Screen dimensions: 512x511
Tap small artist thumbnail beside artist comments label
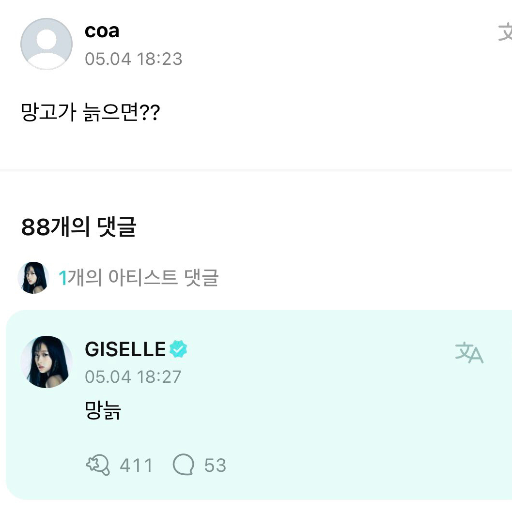pyautogui.click(x=33, y=278)
